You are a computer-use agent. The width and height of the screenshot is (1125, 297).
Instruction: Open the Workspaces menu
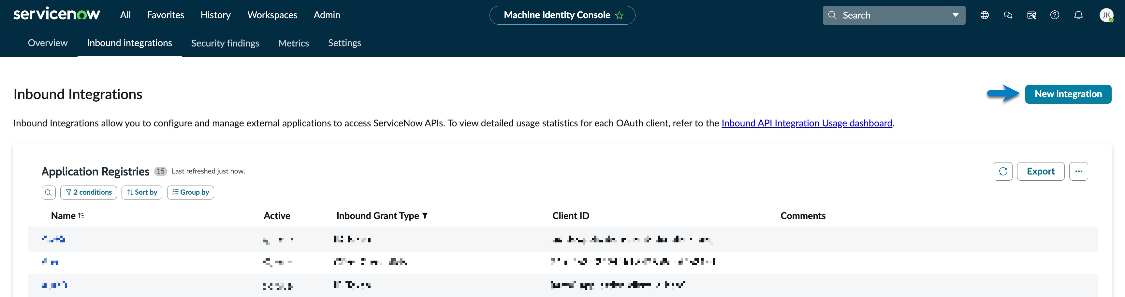pyautogui.click(x=272, y=15)
